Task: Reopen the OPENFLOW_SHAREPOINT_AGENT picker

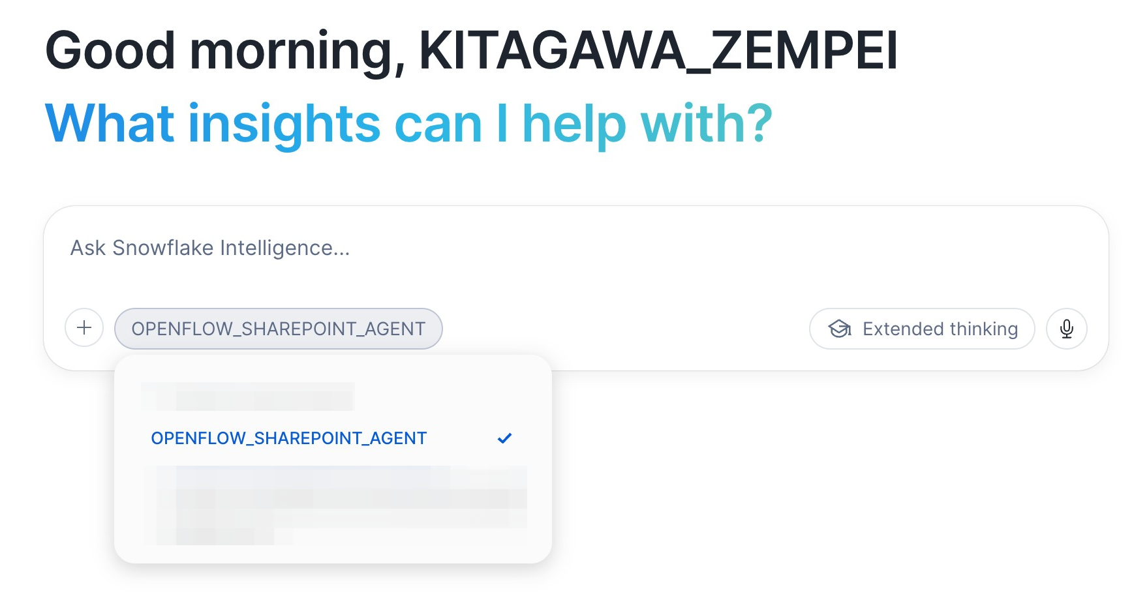Action: click(279, 328)
